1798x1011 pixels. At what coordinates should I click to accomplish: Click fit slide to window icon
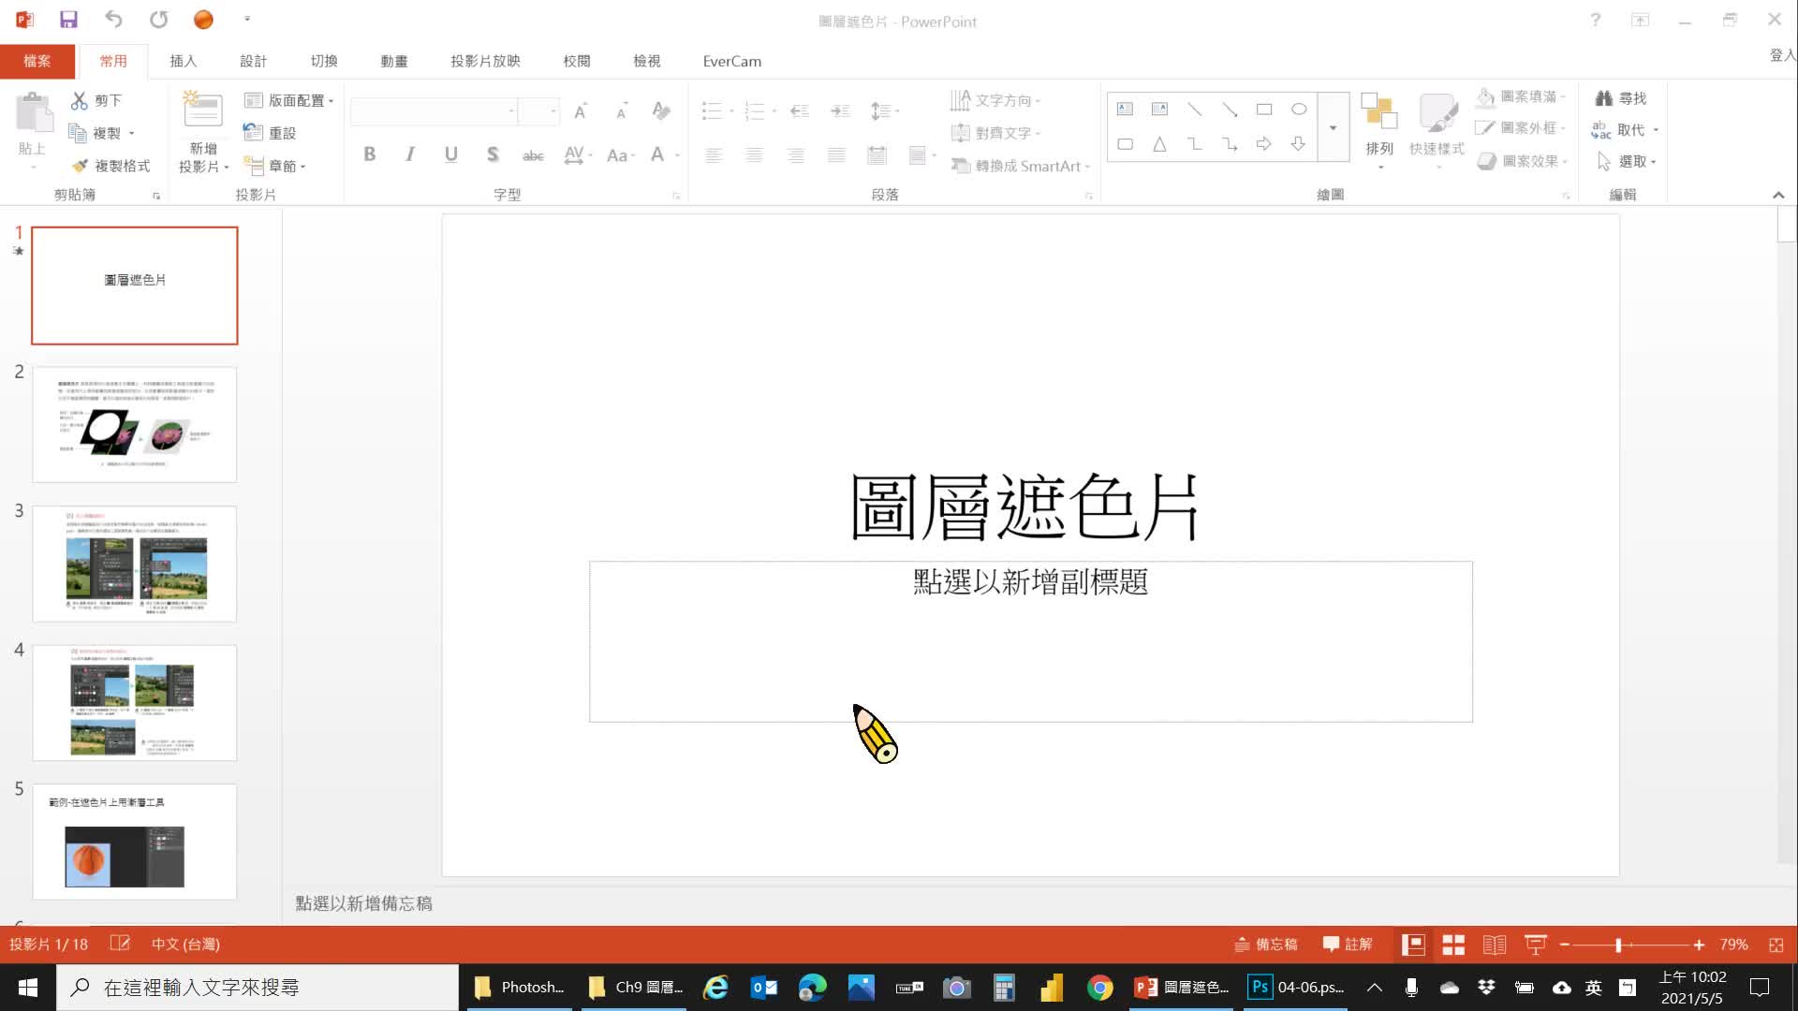1776,945
